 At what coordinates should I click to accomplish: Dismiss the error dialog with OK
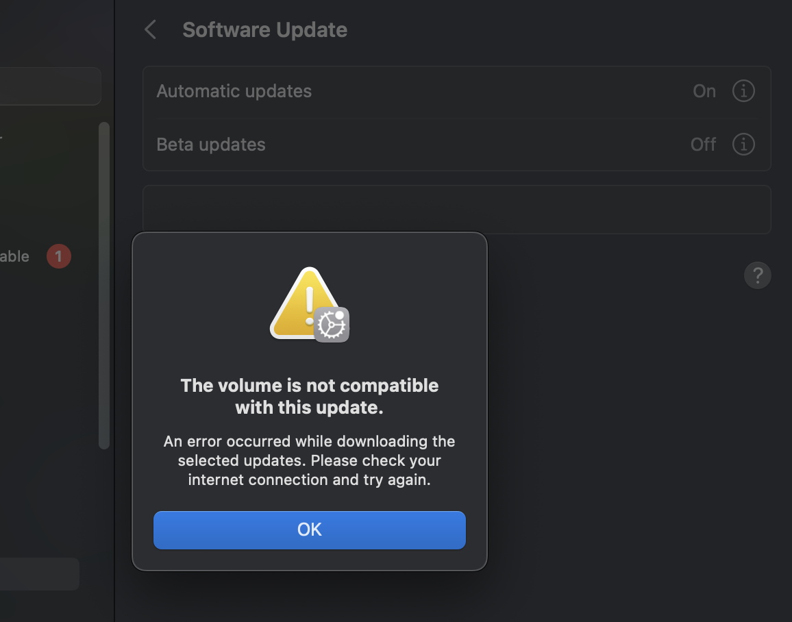[309, 530]
